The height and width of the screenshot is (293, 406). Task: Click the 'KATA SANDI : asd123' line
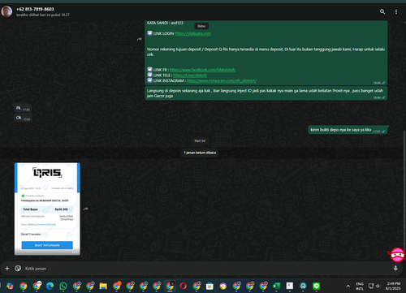pos(165,23)
